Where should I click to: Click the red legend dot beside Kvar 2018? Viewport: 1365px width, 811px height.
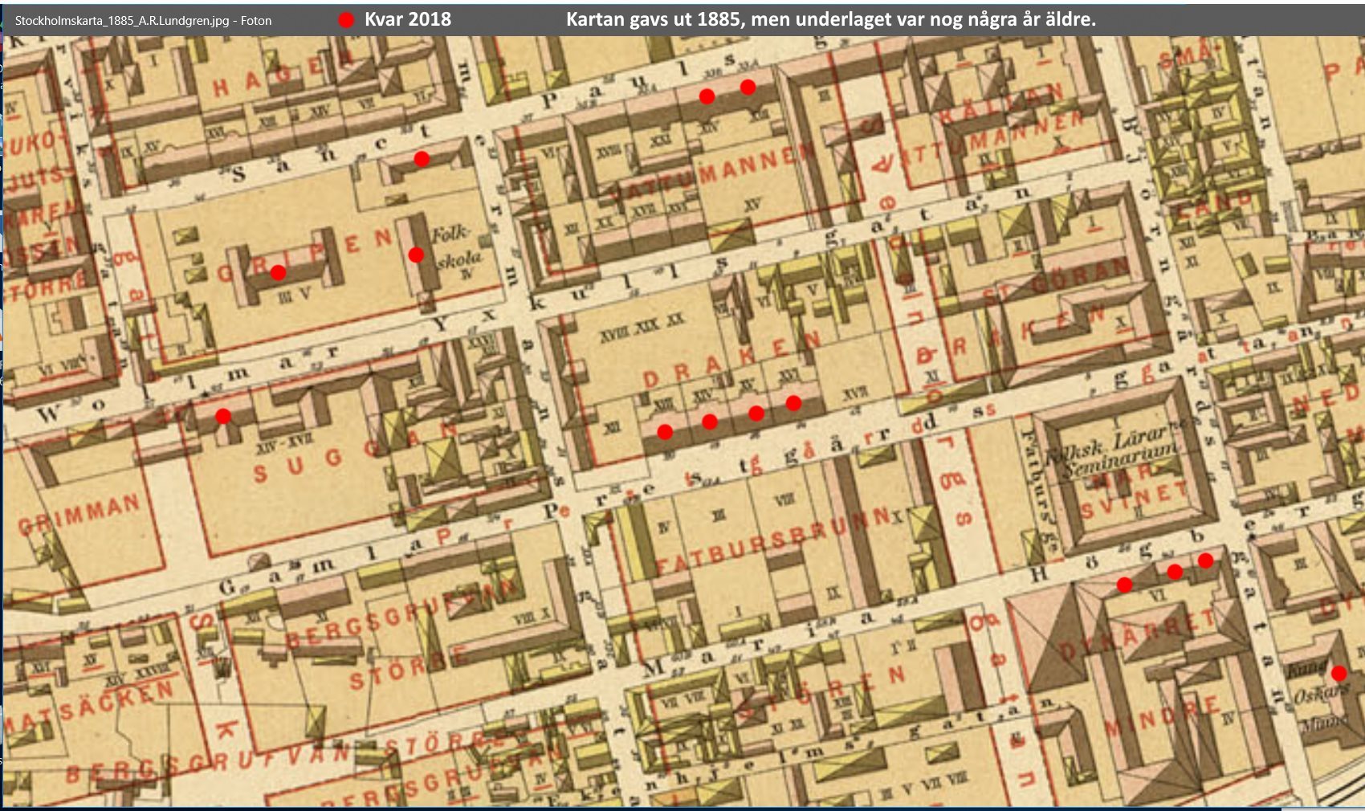346,21
